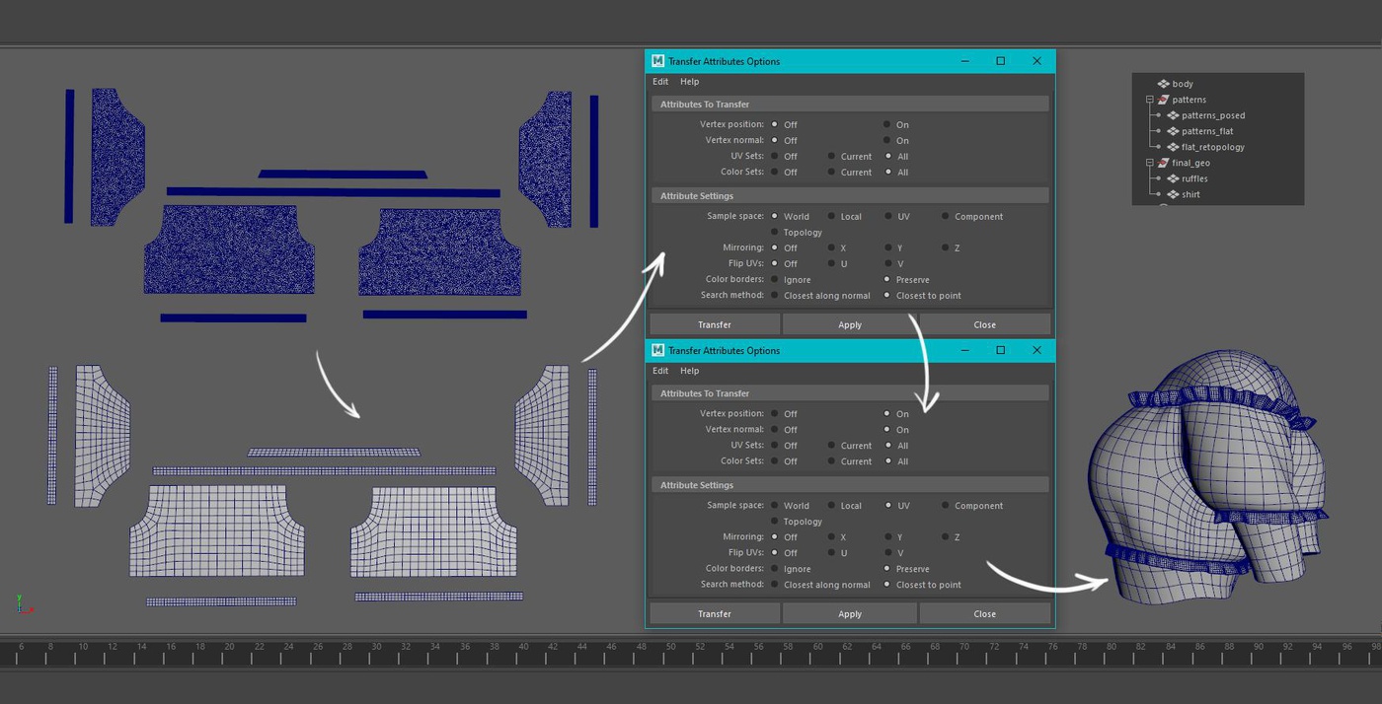This screenshot has height=704, width=1382.
Task: Click the patterns group node icon
Action: click(x=1163, y=100)
